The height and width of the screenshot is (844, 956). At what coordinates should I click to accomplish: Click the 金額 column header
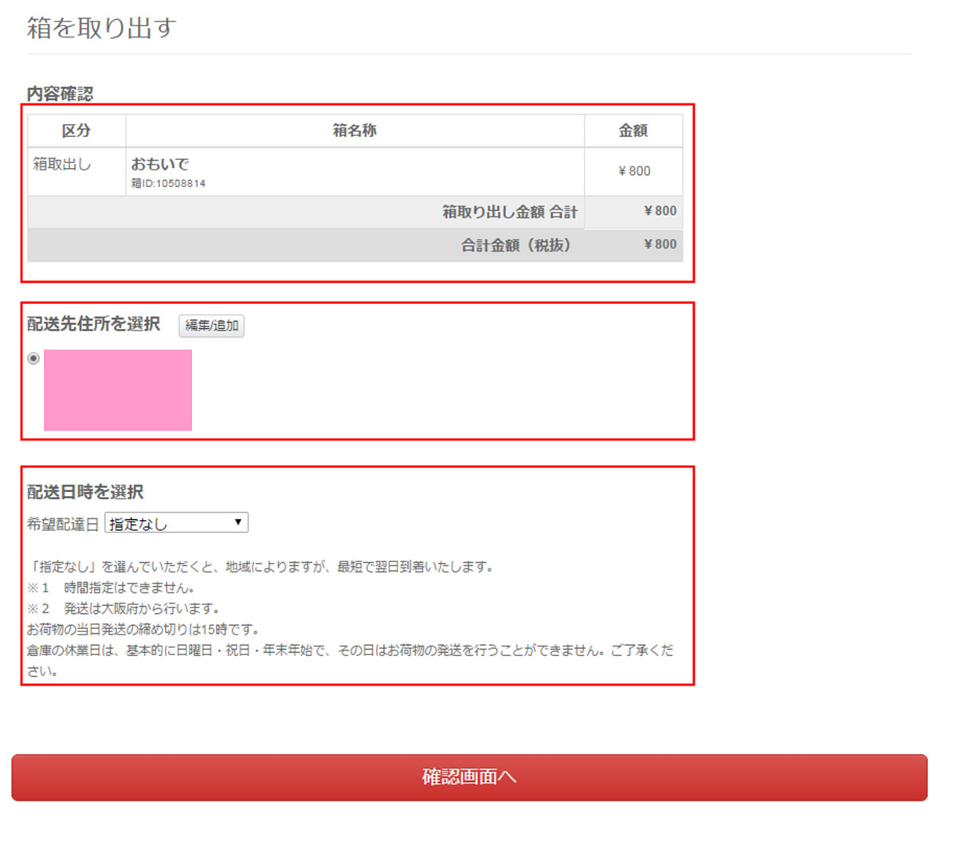tap(633, 131)
